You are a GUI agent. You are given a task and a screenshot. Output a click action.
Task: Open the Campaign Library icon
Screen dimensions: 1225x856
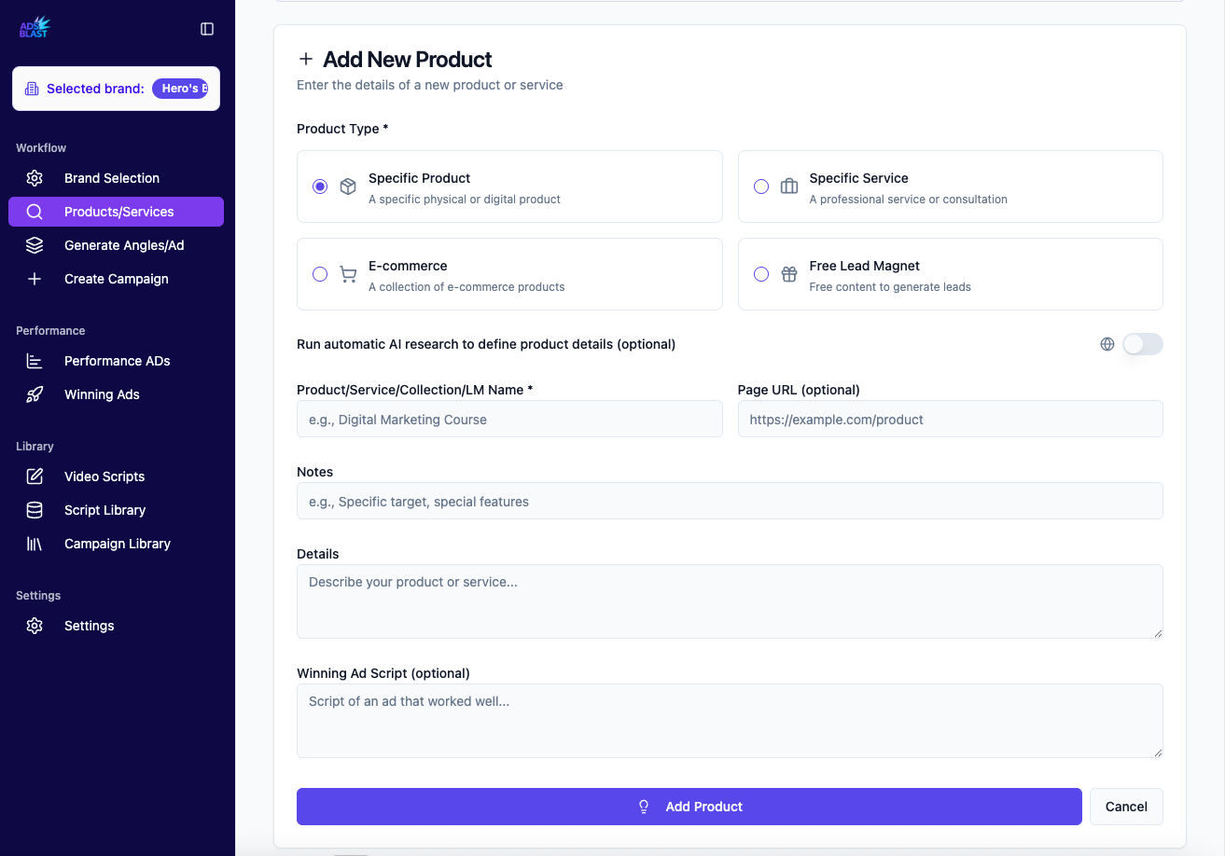[35, 544]
